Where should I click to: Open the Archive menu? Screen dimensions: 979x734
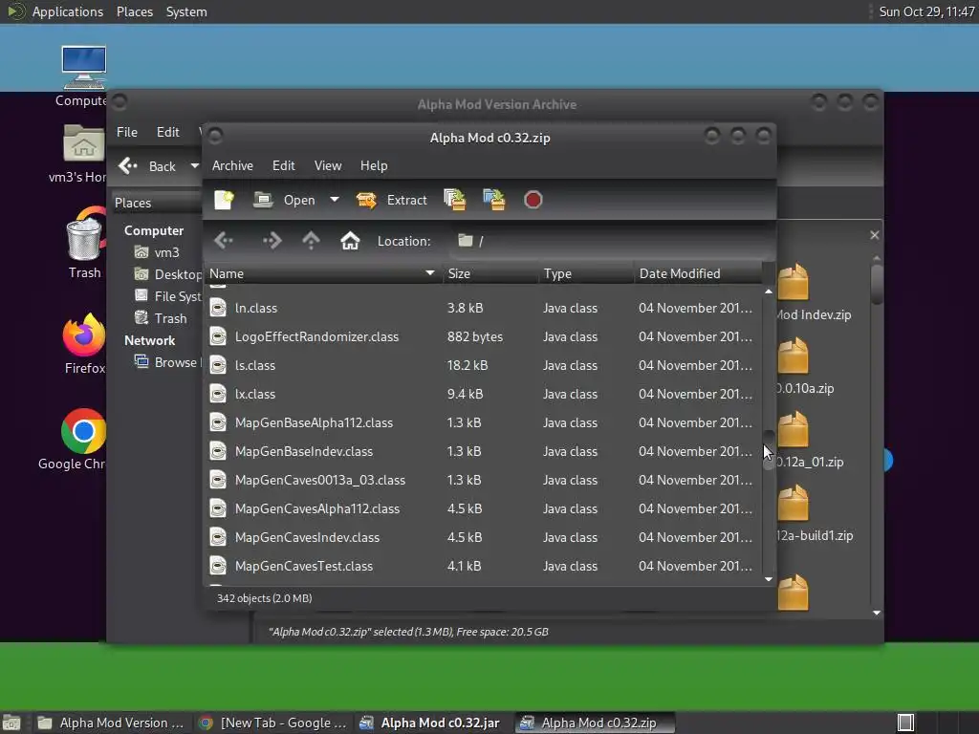pos(232,166)
